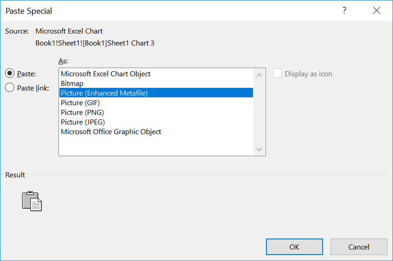Click the list's vertical scrollbar track
The image size is (393, 261).
coord(259,113)
